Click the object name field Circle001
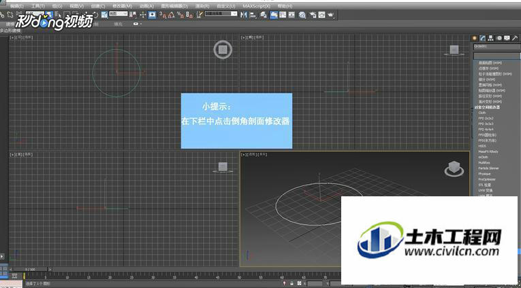 tap(496, 46)
